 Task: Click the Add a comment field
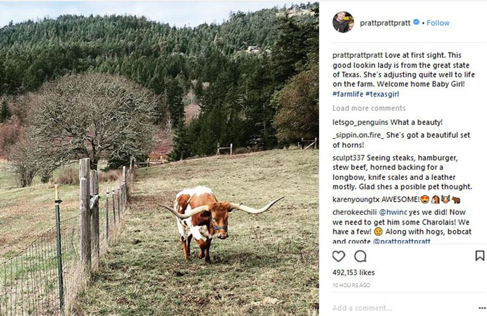pyautogui.click(x=404, y=308)
